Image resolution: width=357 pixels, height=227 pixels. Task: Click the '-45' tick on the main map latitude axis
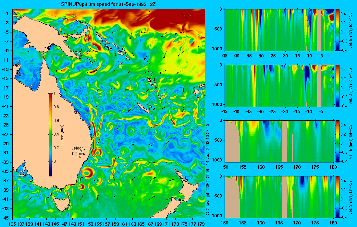pos(5,218)
